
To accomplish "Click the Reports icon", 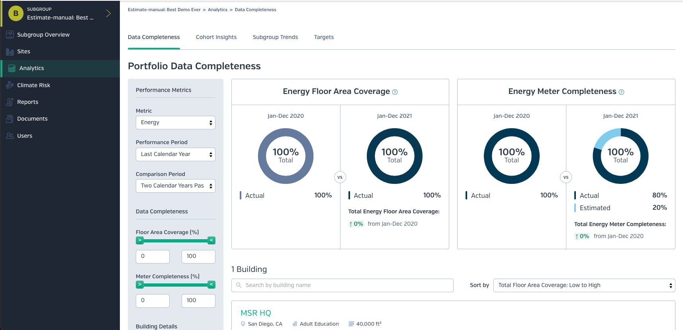I will point(10,102).
